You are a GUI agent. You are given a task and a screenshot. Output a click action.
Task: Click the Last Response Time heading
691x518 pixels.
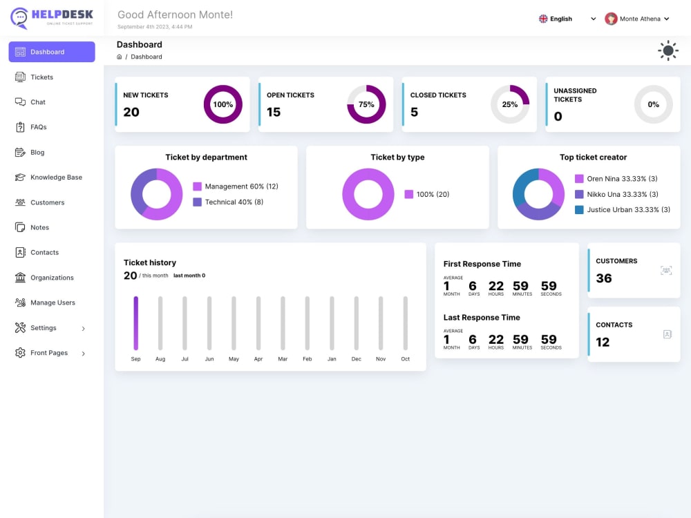coord(482,318)
